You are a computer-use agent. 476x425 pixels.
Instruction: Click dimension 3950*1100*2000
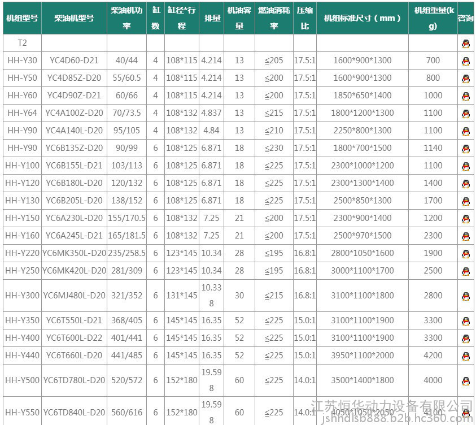pos(363,355)
